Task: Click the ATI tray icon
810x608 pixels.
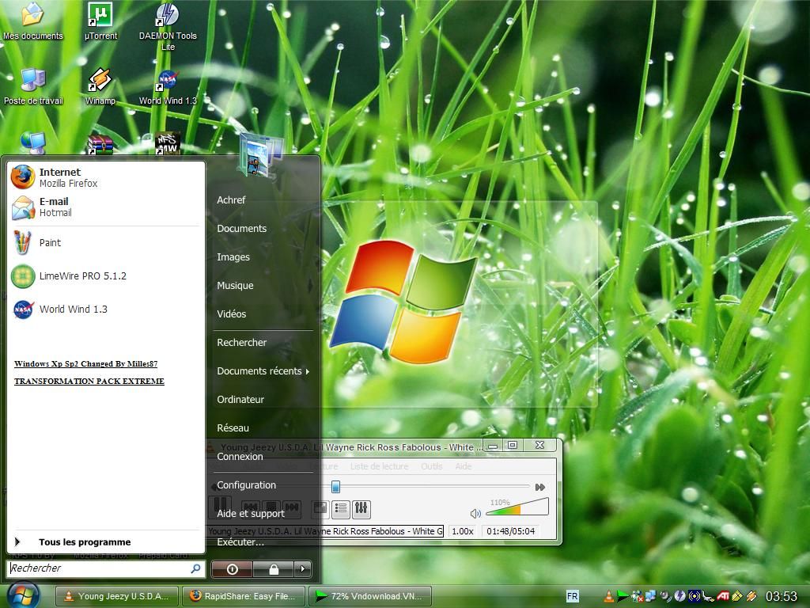Action: pos(723,596)
